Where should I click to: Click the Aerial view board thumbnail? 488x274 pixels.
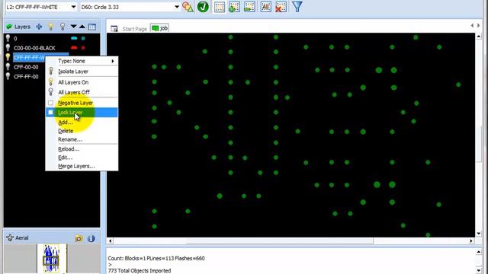[52, 259]
